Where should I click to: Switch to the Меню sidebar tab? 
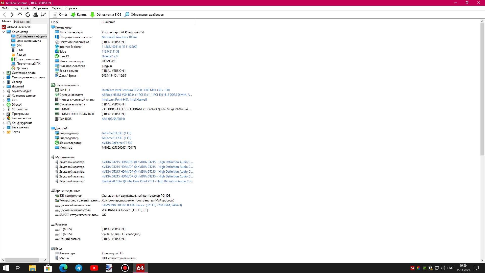point(6,21)
